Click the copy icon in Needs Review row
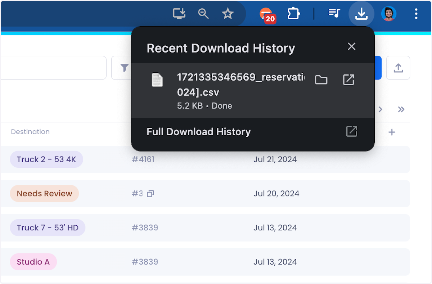Viewport: 432px width, 284px height. click(150, 194)
